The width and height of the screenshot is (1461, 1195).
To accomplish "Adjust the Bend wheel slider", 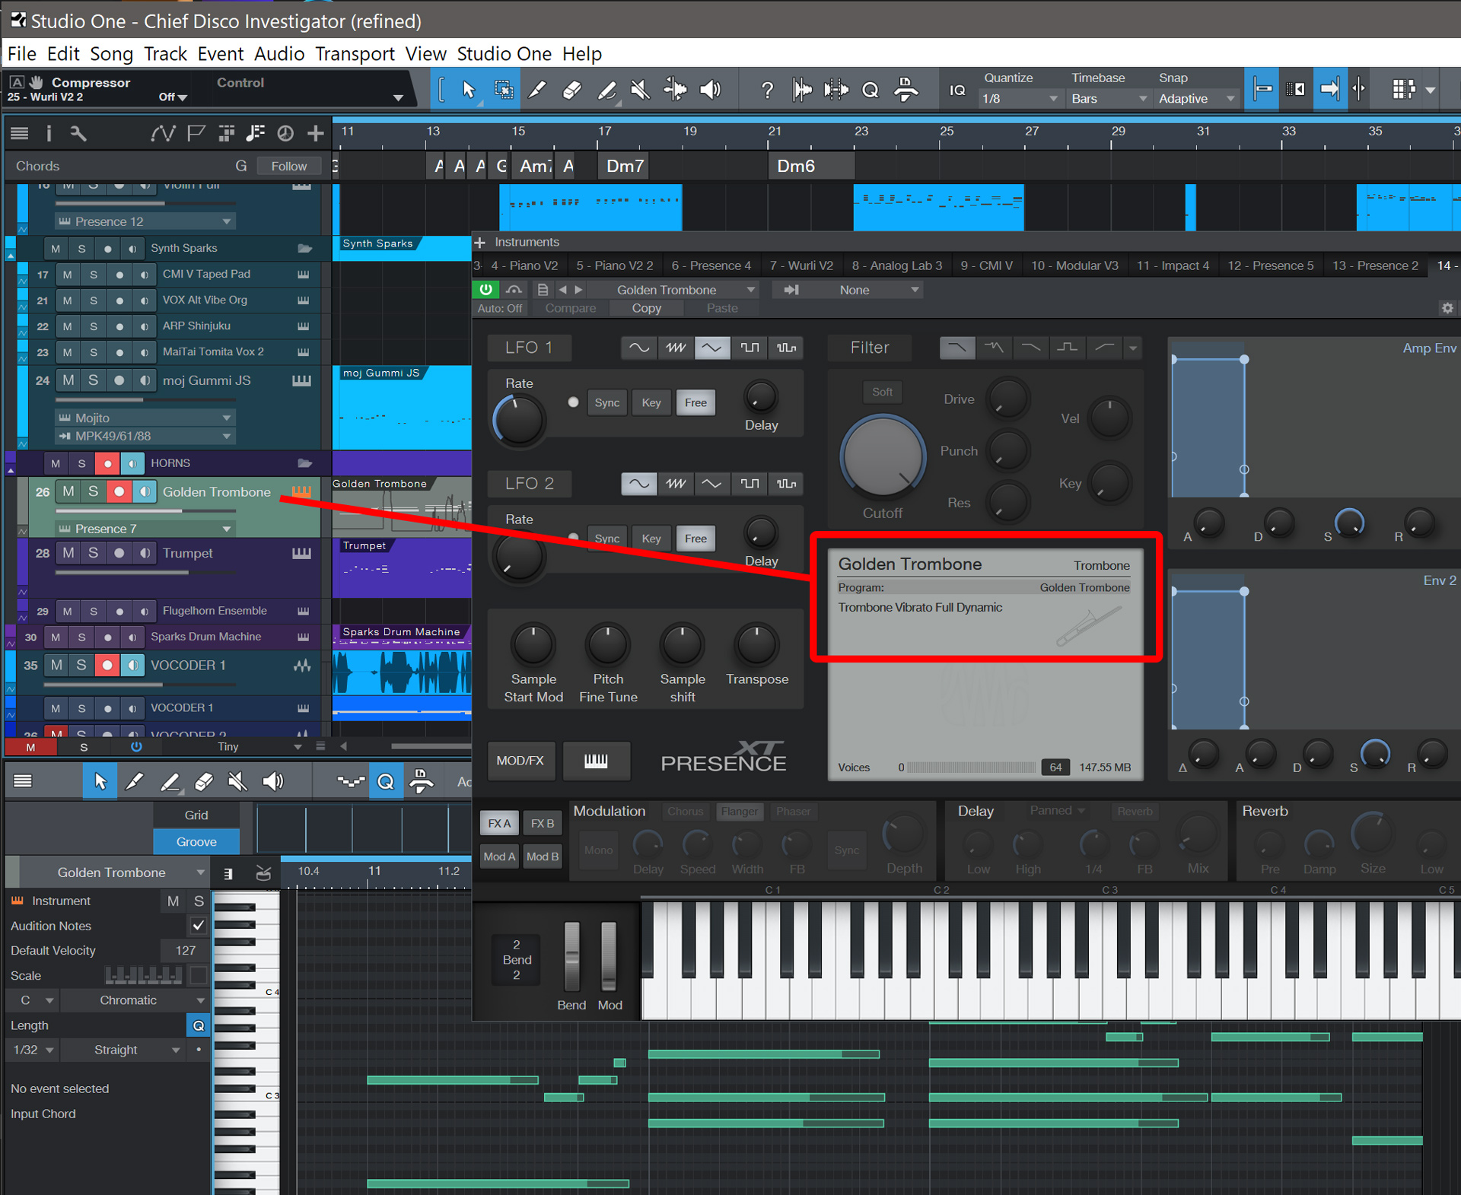I will (x=571, y=957).
